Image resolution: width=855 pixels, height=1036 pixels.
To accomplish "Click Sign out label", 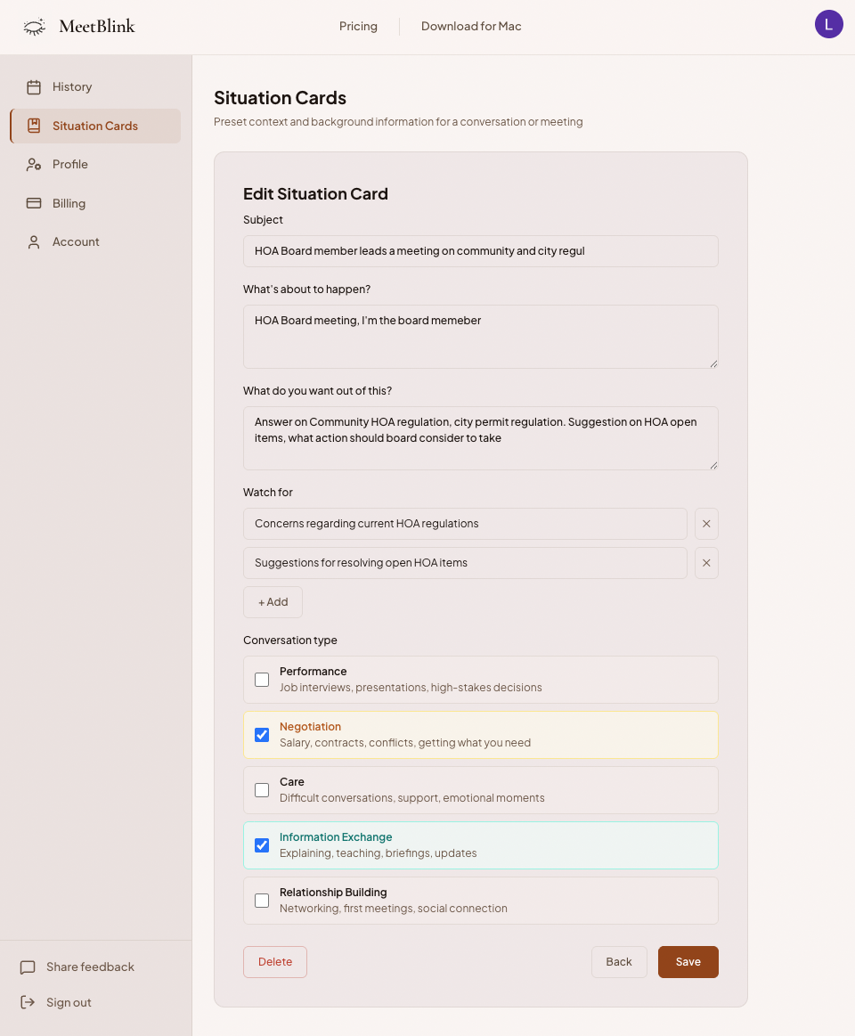I will point(69,1002).
